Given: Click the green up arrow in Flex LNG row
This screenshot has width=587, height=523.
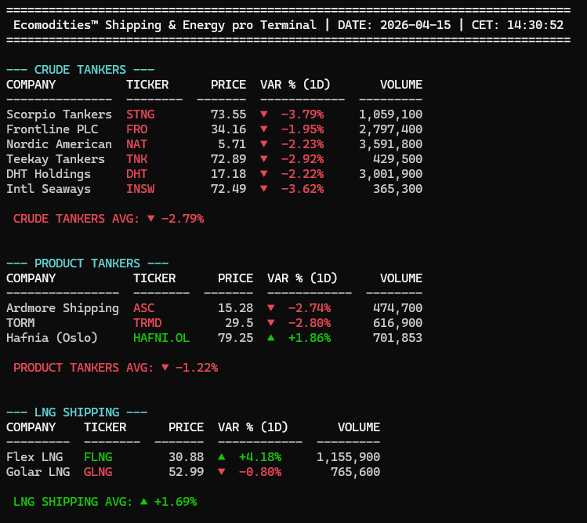Looking at the screenshot, I should coord(222,457).
